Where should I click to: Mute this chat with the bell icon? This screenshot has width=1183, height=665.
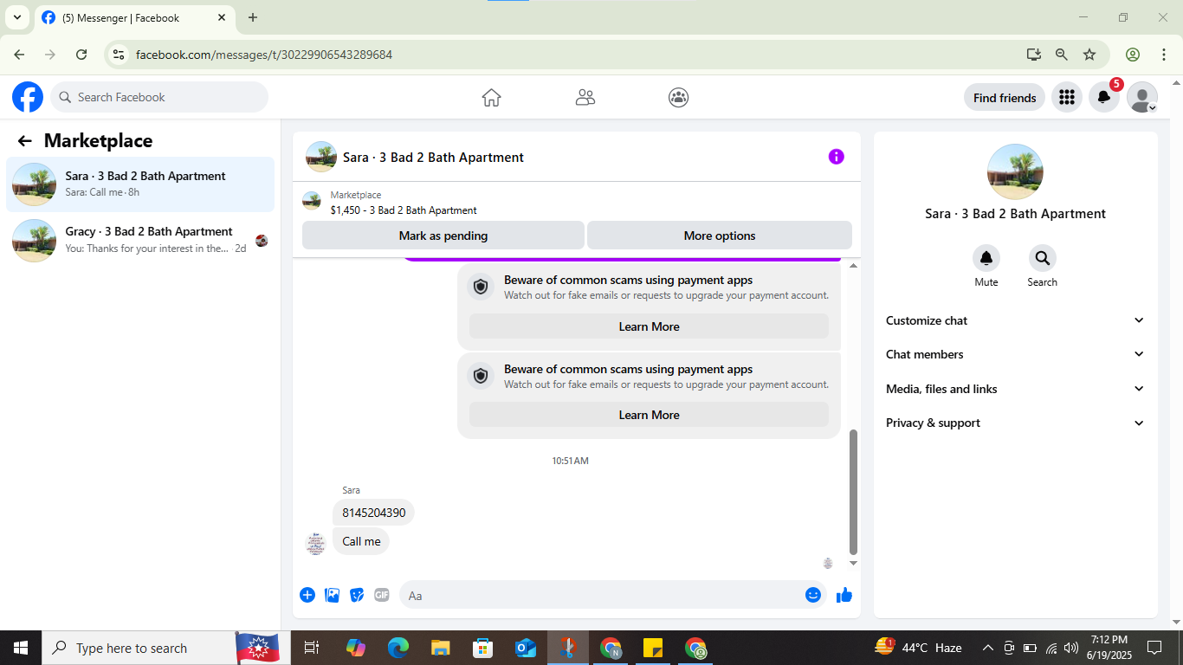986,258
